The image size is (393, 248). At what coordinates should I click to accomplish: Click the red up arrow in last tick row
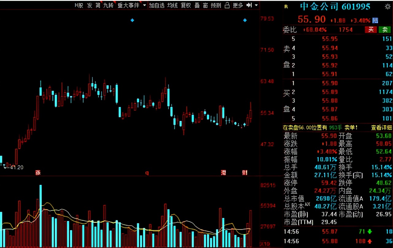point(370,241)
